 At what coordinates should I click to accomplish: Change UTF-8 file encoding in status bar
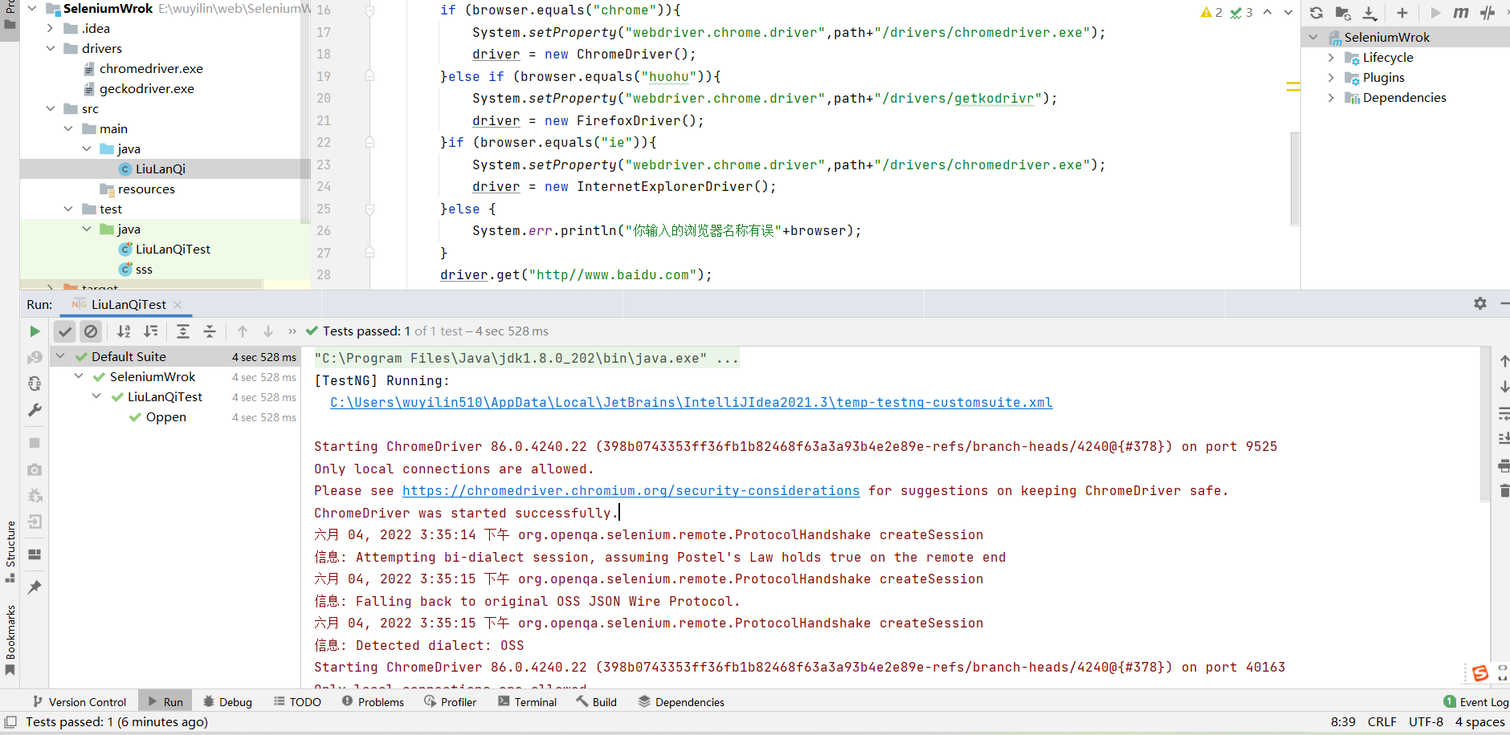coord(1426,722)
